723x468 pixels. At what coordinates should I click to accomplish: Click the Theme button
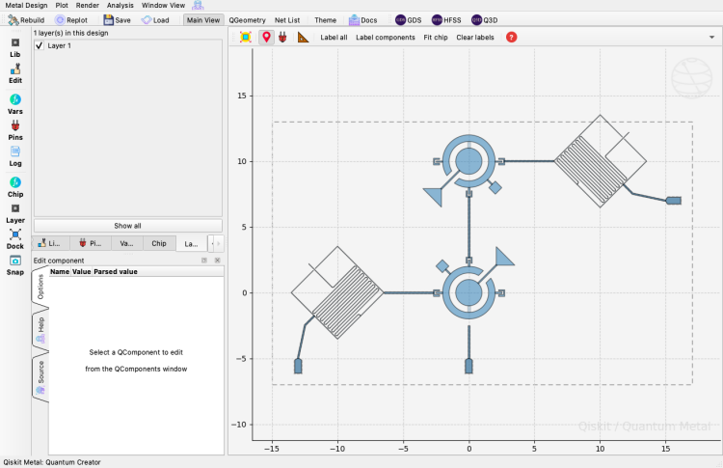click(325, 20)
